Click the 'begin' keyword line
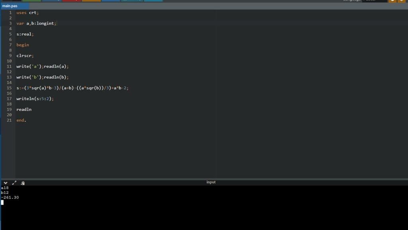The width and height of the screenshot is (408, 230). (x=23, y=45)
